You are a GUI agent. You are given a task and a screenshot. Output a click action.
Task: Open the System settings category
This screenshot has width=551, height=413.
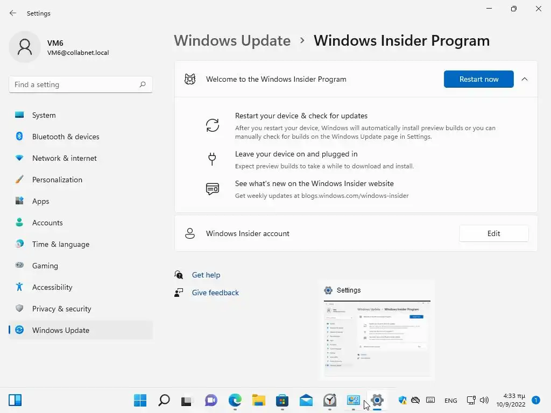tap(81, 115)
